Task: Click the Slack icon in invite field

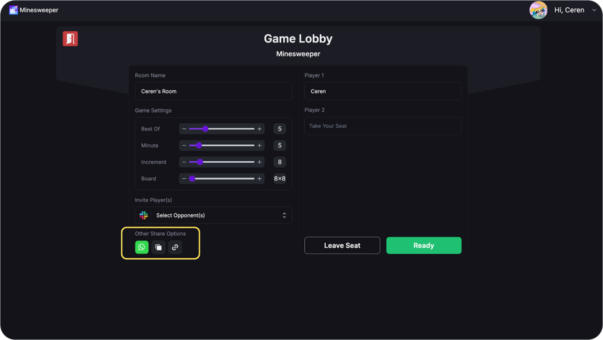Action: [x=144, y=215]
